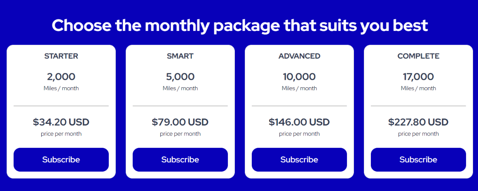Subscribe to the Advanced package

click(299, 160)
